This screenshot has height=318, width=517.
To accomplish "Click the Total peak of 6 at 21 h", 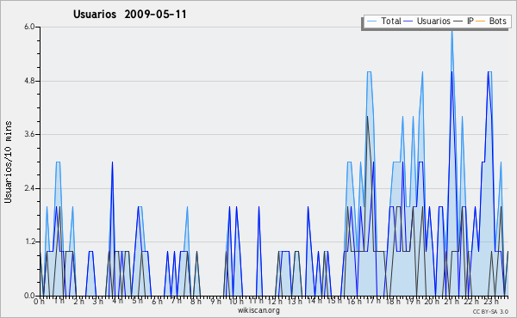I will (x=452, y=30).
